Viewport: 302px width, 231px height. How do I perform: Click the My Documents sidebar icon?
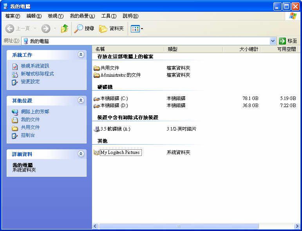pos(15,120)
